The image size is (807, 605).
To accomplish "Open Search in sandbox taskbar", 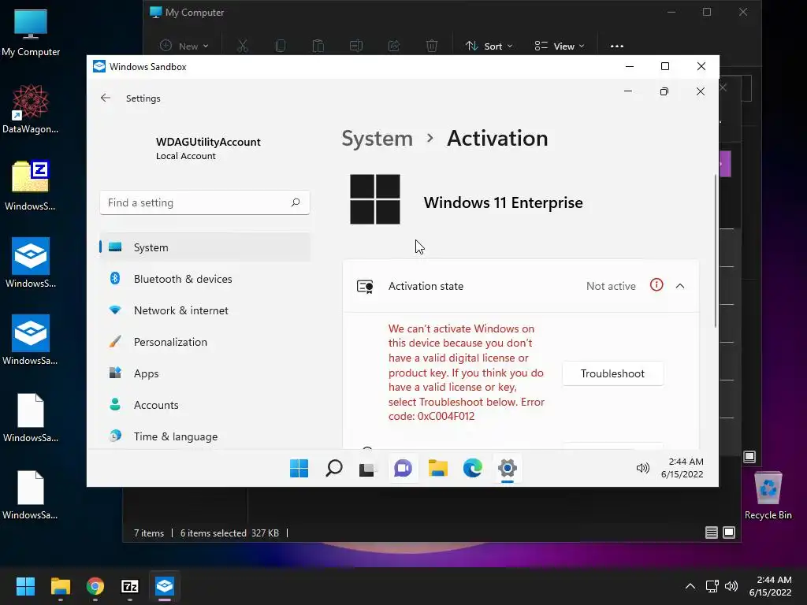I will (334, 468).
